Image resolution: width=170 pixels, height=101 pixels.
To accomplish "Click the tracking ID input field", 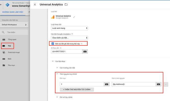I will pyautogui.click(x=67, y=52).
